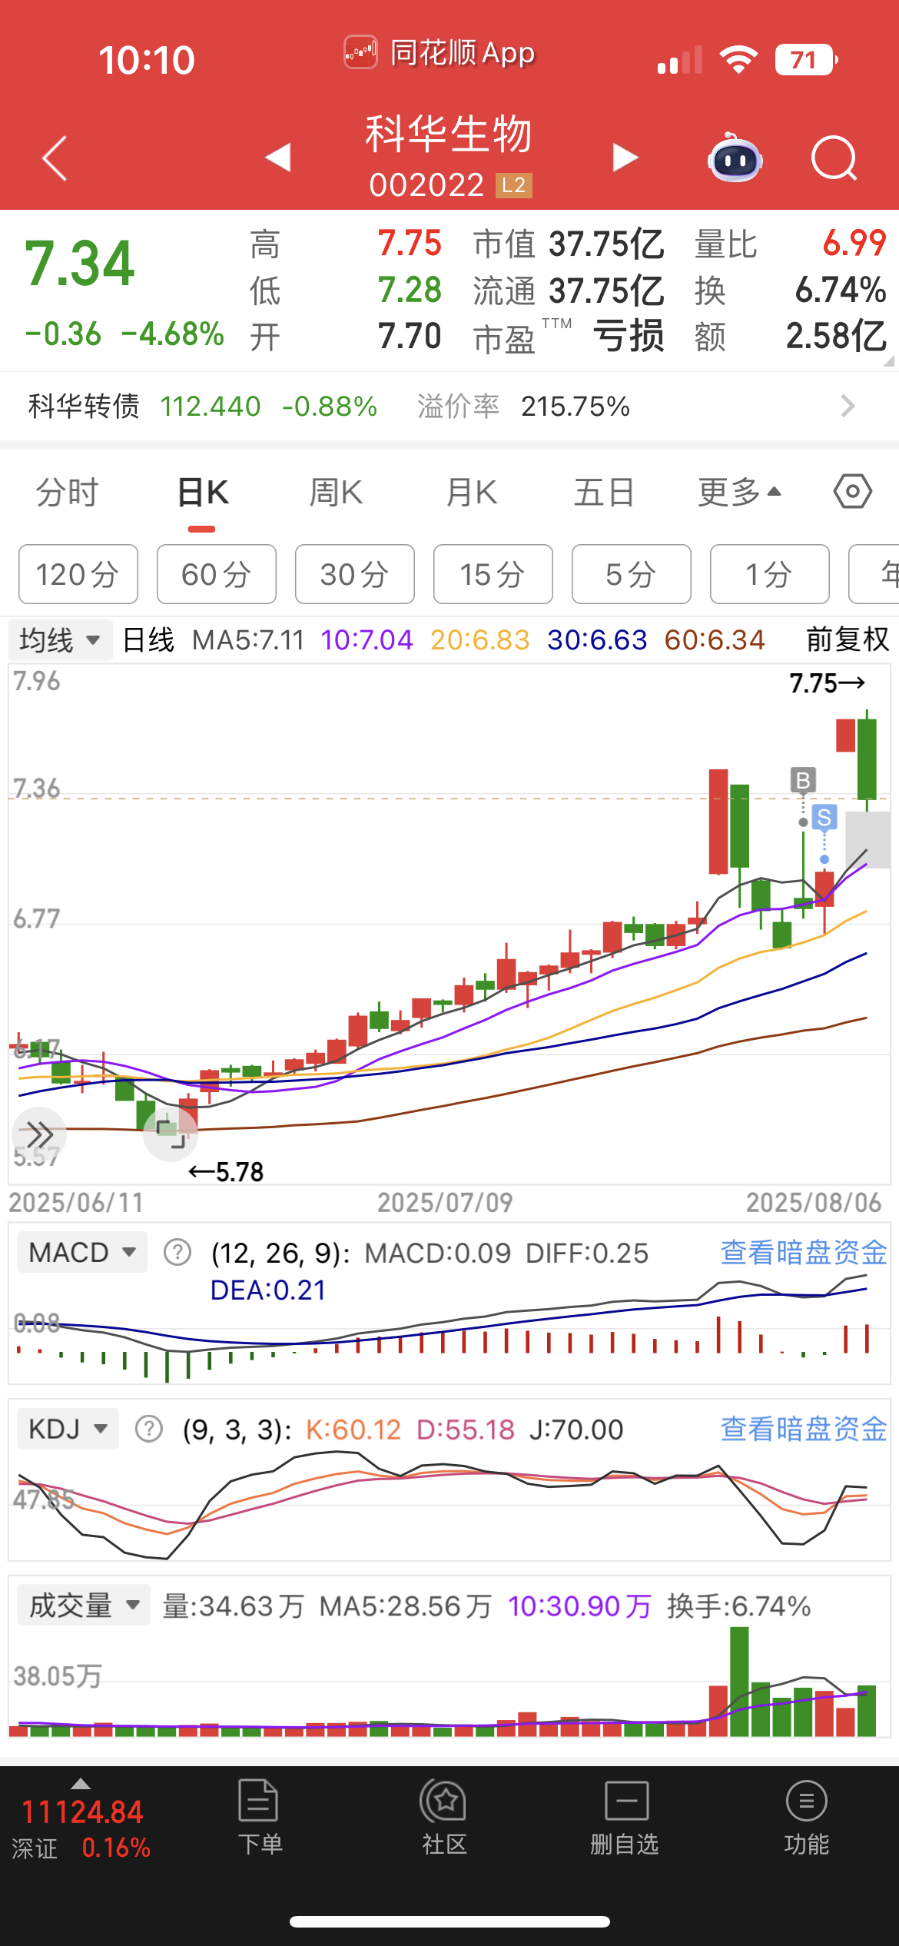Select 30分 period button
Image resolution: width=899 pixels, height=1946 pixels.
pos(355,574)
